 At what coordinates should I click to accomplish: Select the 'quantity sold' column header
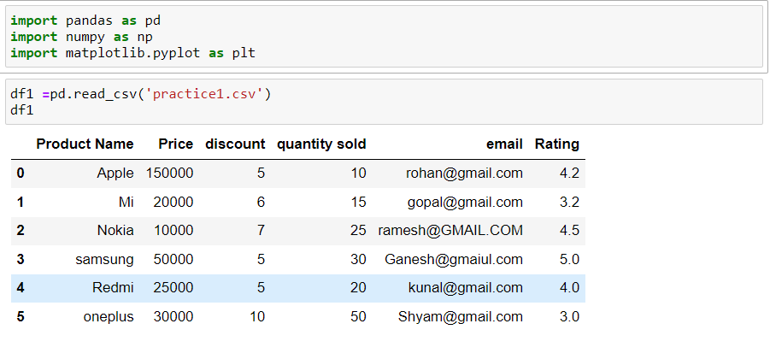point(321,144)
